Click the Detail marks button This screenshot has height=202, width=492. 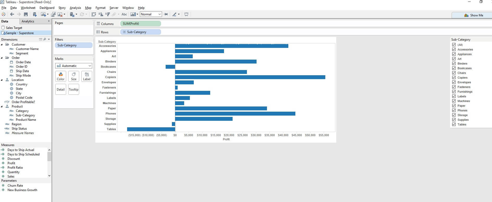(61, 89)
